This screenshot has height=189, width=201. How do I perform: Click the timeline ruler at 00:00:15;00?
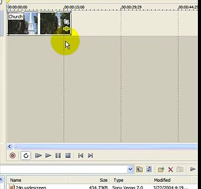(74, 7)
